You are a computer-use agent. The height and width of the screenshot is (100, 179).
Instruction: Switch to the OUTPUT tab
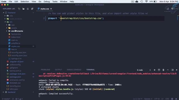pos(58,70)
